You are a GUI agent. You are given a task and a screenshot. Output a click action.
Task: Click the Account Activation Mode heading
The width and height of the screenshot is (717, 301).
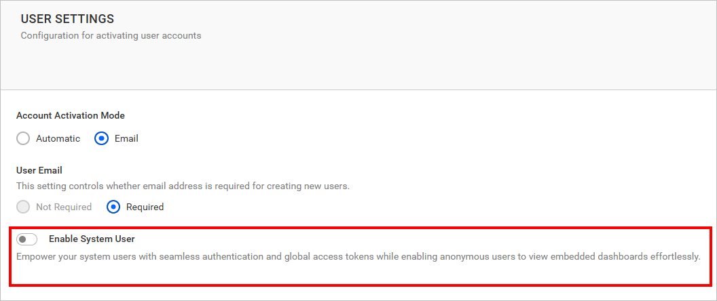tap(71, 115)
